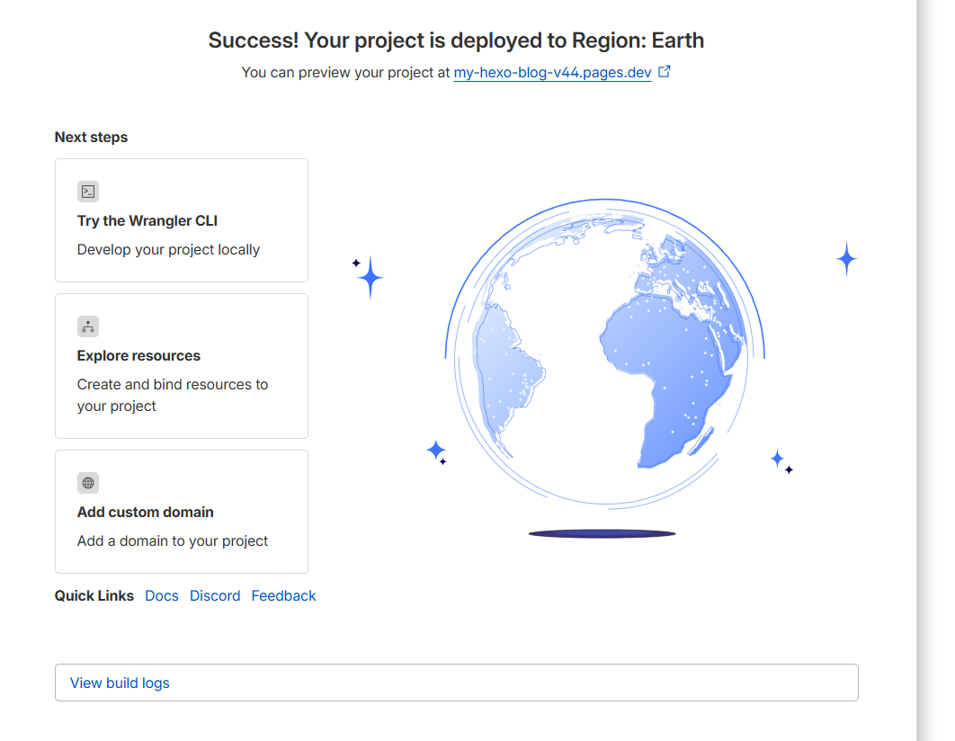The width and height of the screenshot is (955, 741).
Task: Open the Add custom domain card
Action: pyautogui.click(x=182, y=512)
